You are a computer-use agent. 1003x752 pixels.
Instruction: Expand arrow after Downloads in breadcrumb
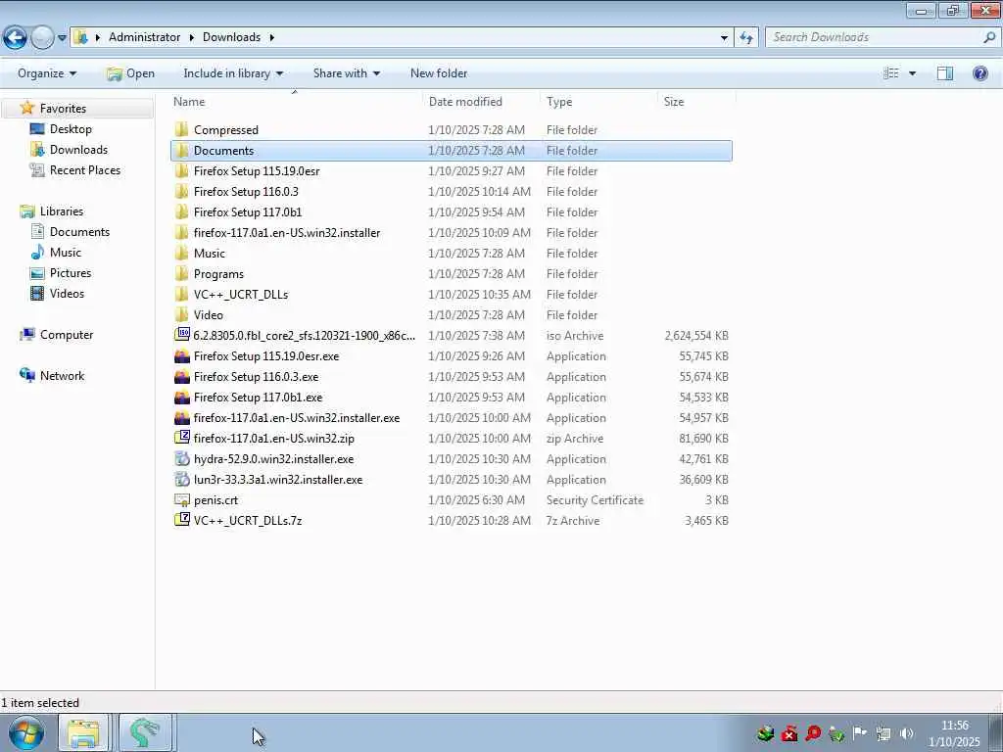(x=272, y=38)
